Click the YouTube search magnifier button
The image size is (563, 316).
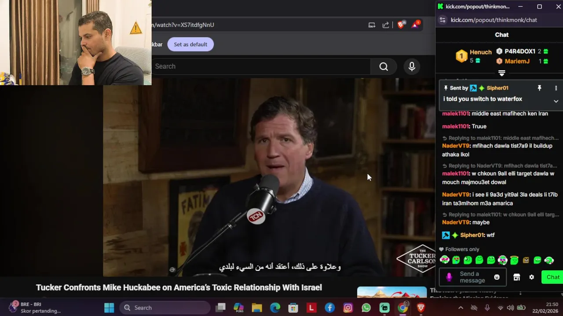click(384, 66)
